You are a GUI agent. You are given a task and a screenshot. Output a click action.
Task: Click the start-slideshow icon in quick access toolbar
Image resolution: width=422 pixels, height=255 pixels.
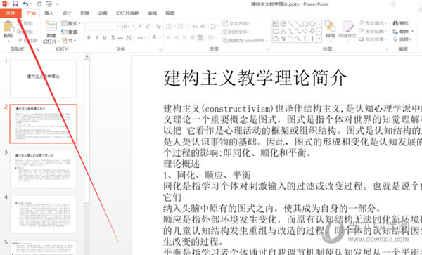click(49, 4)
